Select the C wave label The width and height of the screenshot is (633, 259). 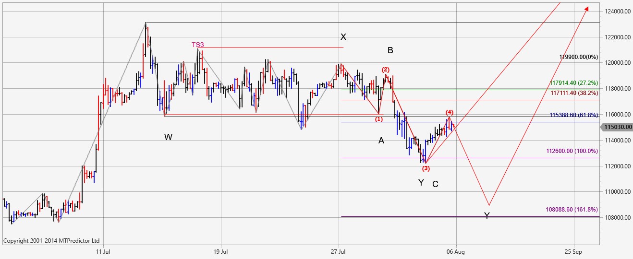tap(435, 184)
